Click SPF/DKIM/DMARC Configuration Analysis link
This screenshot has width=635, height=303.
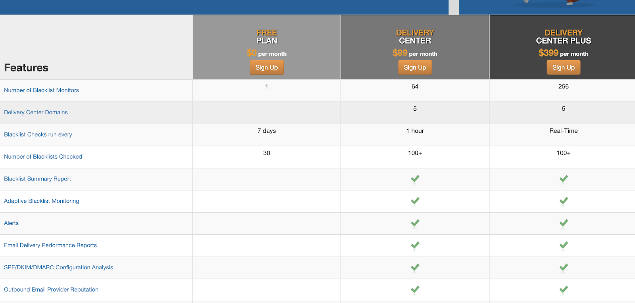pyautogui.click(x=58, y=268)
